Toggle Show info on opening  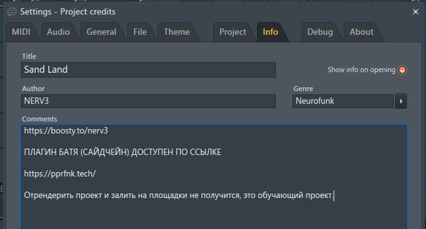pyautogui.click(x=402, y=70)
